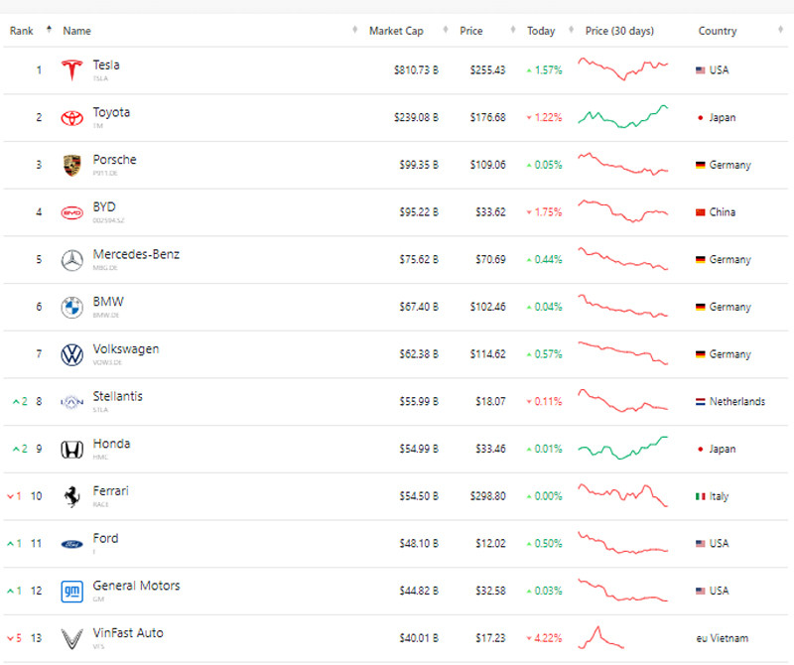The width and height of the screenshot is (794, 665).
Task: Sort by Price column header
Action: coord(471,31)
